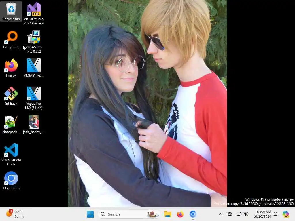Select the Everything search shortcut

pyautogui.click(x=11, y=40)
